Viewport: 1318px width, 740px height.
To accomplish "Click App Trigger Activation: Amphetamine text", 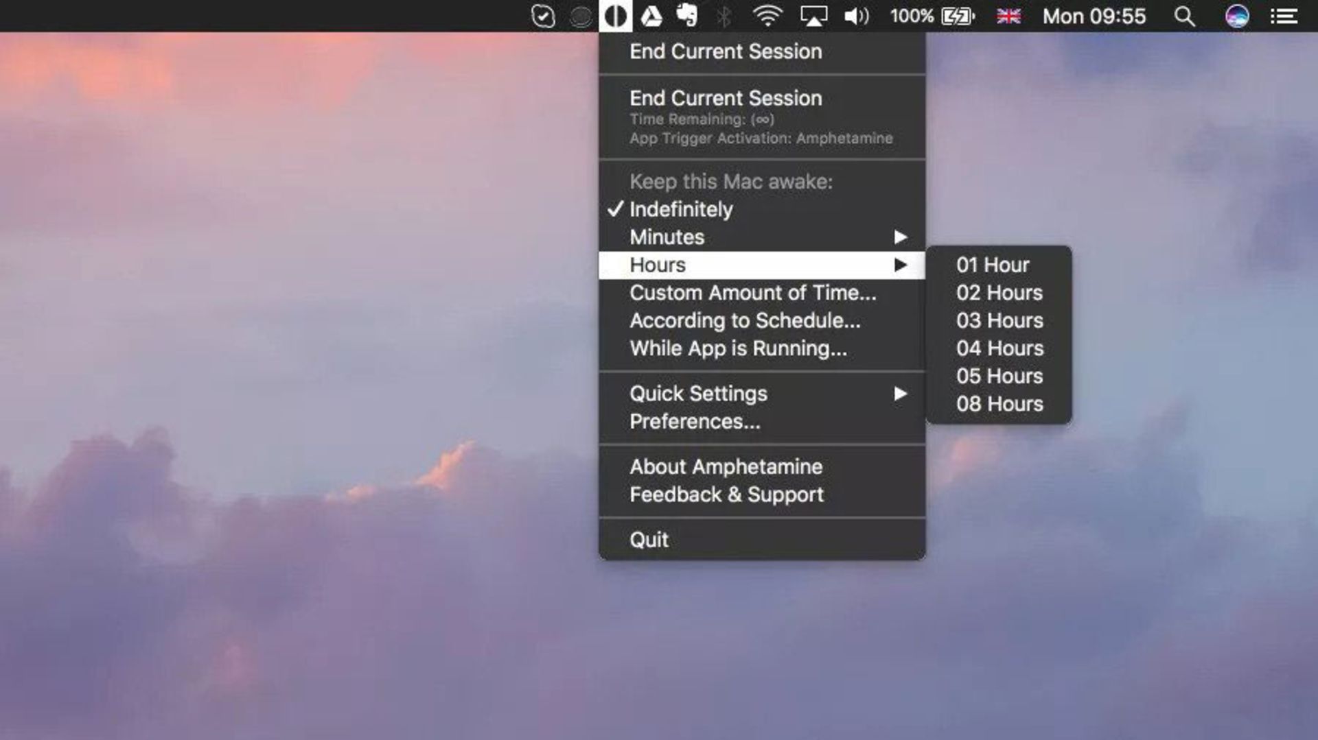I will click(x=761, y=139).
